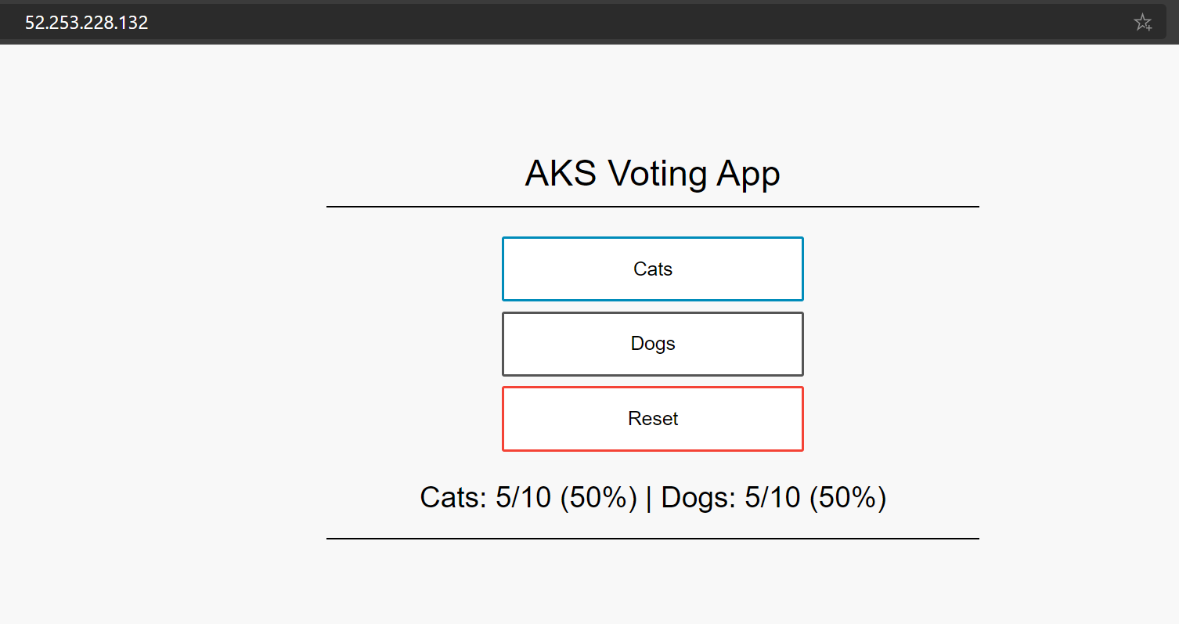Click the horizontal rule below the results
Image resolution: width=1179 pixels, height=624 pixels.
click(652, 539)
